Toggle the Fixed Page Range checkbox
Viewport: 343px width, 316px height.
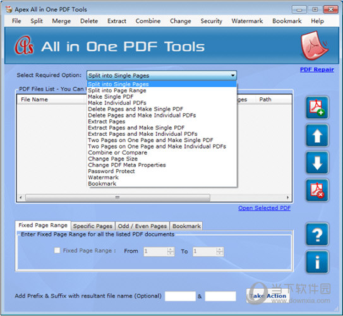coord(57,250)
